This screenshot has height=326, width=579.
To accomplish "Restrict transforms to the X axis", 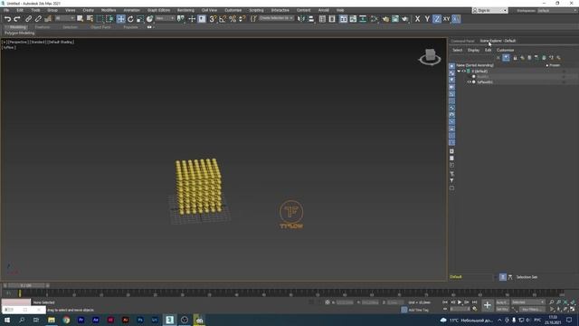I will pos(417,19).
